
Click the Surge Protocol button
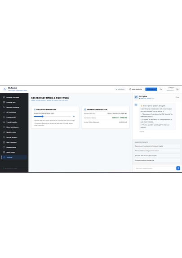(x=136, y=89)
